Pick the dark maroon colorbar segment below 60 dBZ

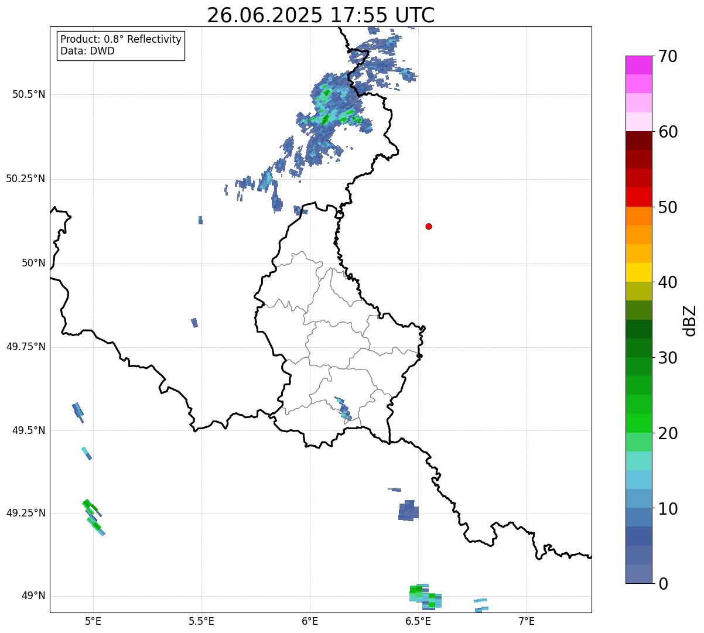pos(639,141)
